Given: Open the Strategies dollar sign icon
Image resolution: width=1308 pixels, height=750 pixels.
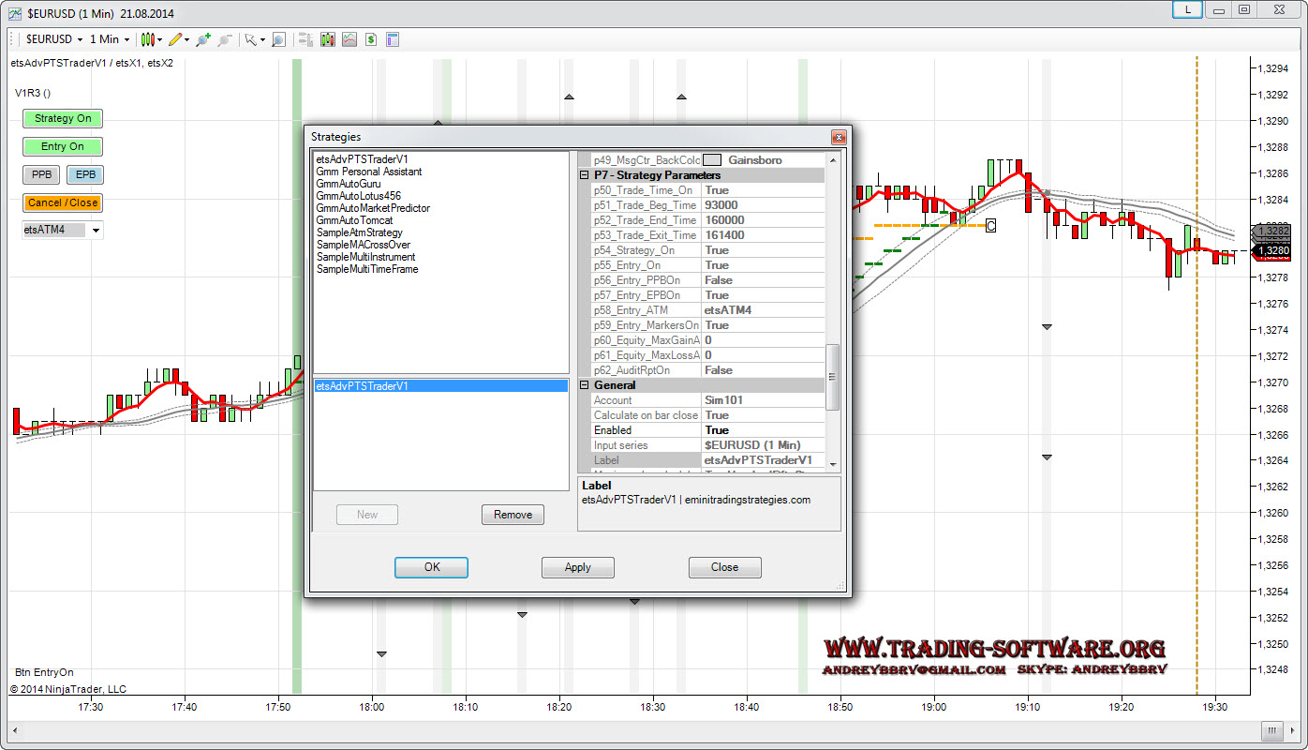Looking at the screenshot, I should click(371, 39).
